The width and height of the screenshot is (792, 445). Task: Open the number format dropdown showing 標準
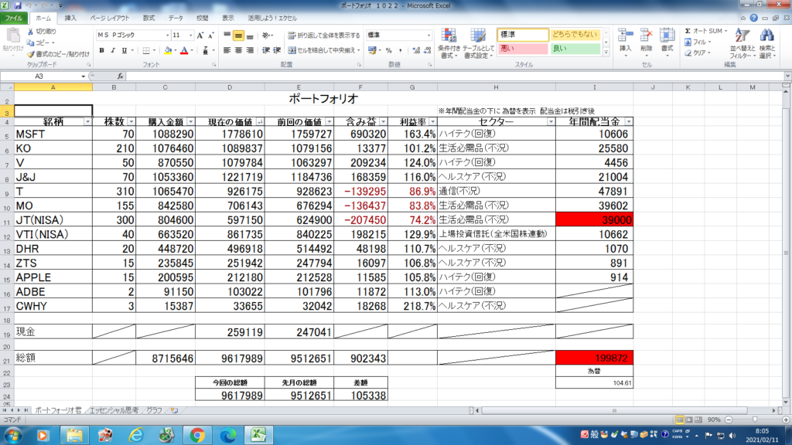tap(428, 36)
